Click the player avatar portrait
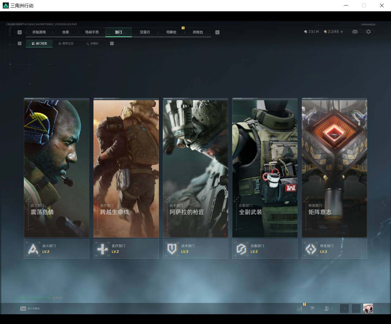The width and height of the screenshot is (391, 324). tap(368, 308)
